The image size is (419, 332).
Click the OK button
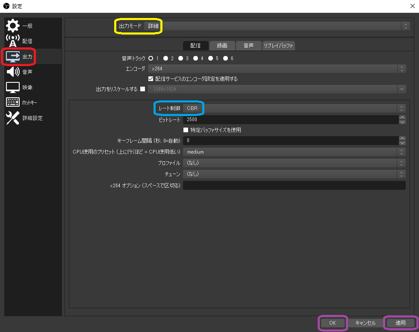click(333, 323)
